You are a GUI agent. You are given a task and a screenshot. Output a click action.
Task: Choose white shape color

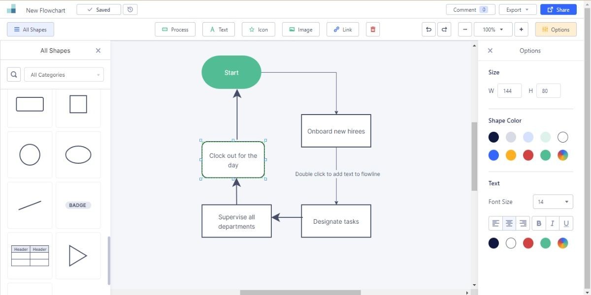click(x=563, y=137)
